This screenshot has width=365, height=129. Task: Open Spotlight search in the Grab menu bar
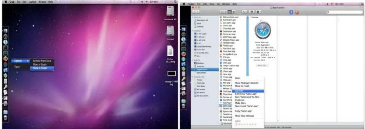tap(175, 1)
